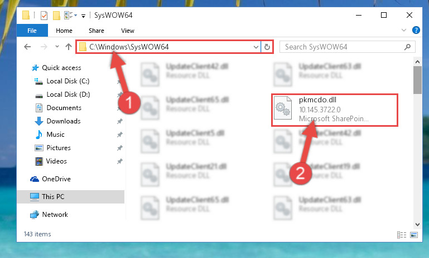Expand the ribbon with the chevron
429x258 pixels.
(403, 30)
